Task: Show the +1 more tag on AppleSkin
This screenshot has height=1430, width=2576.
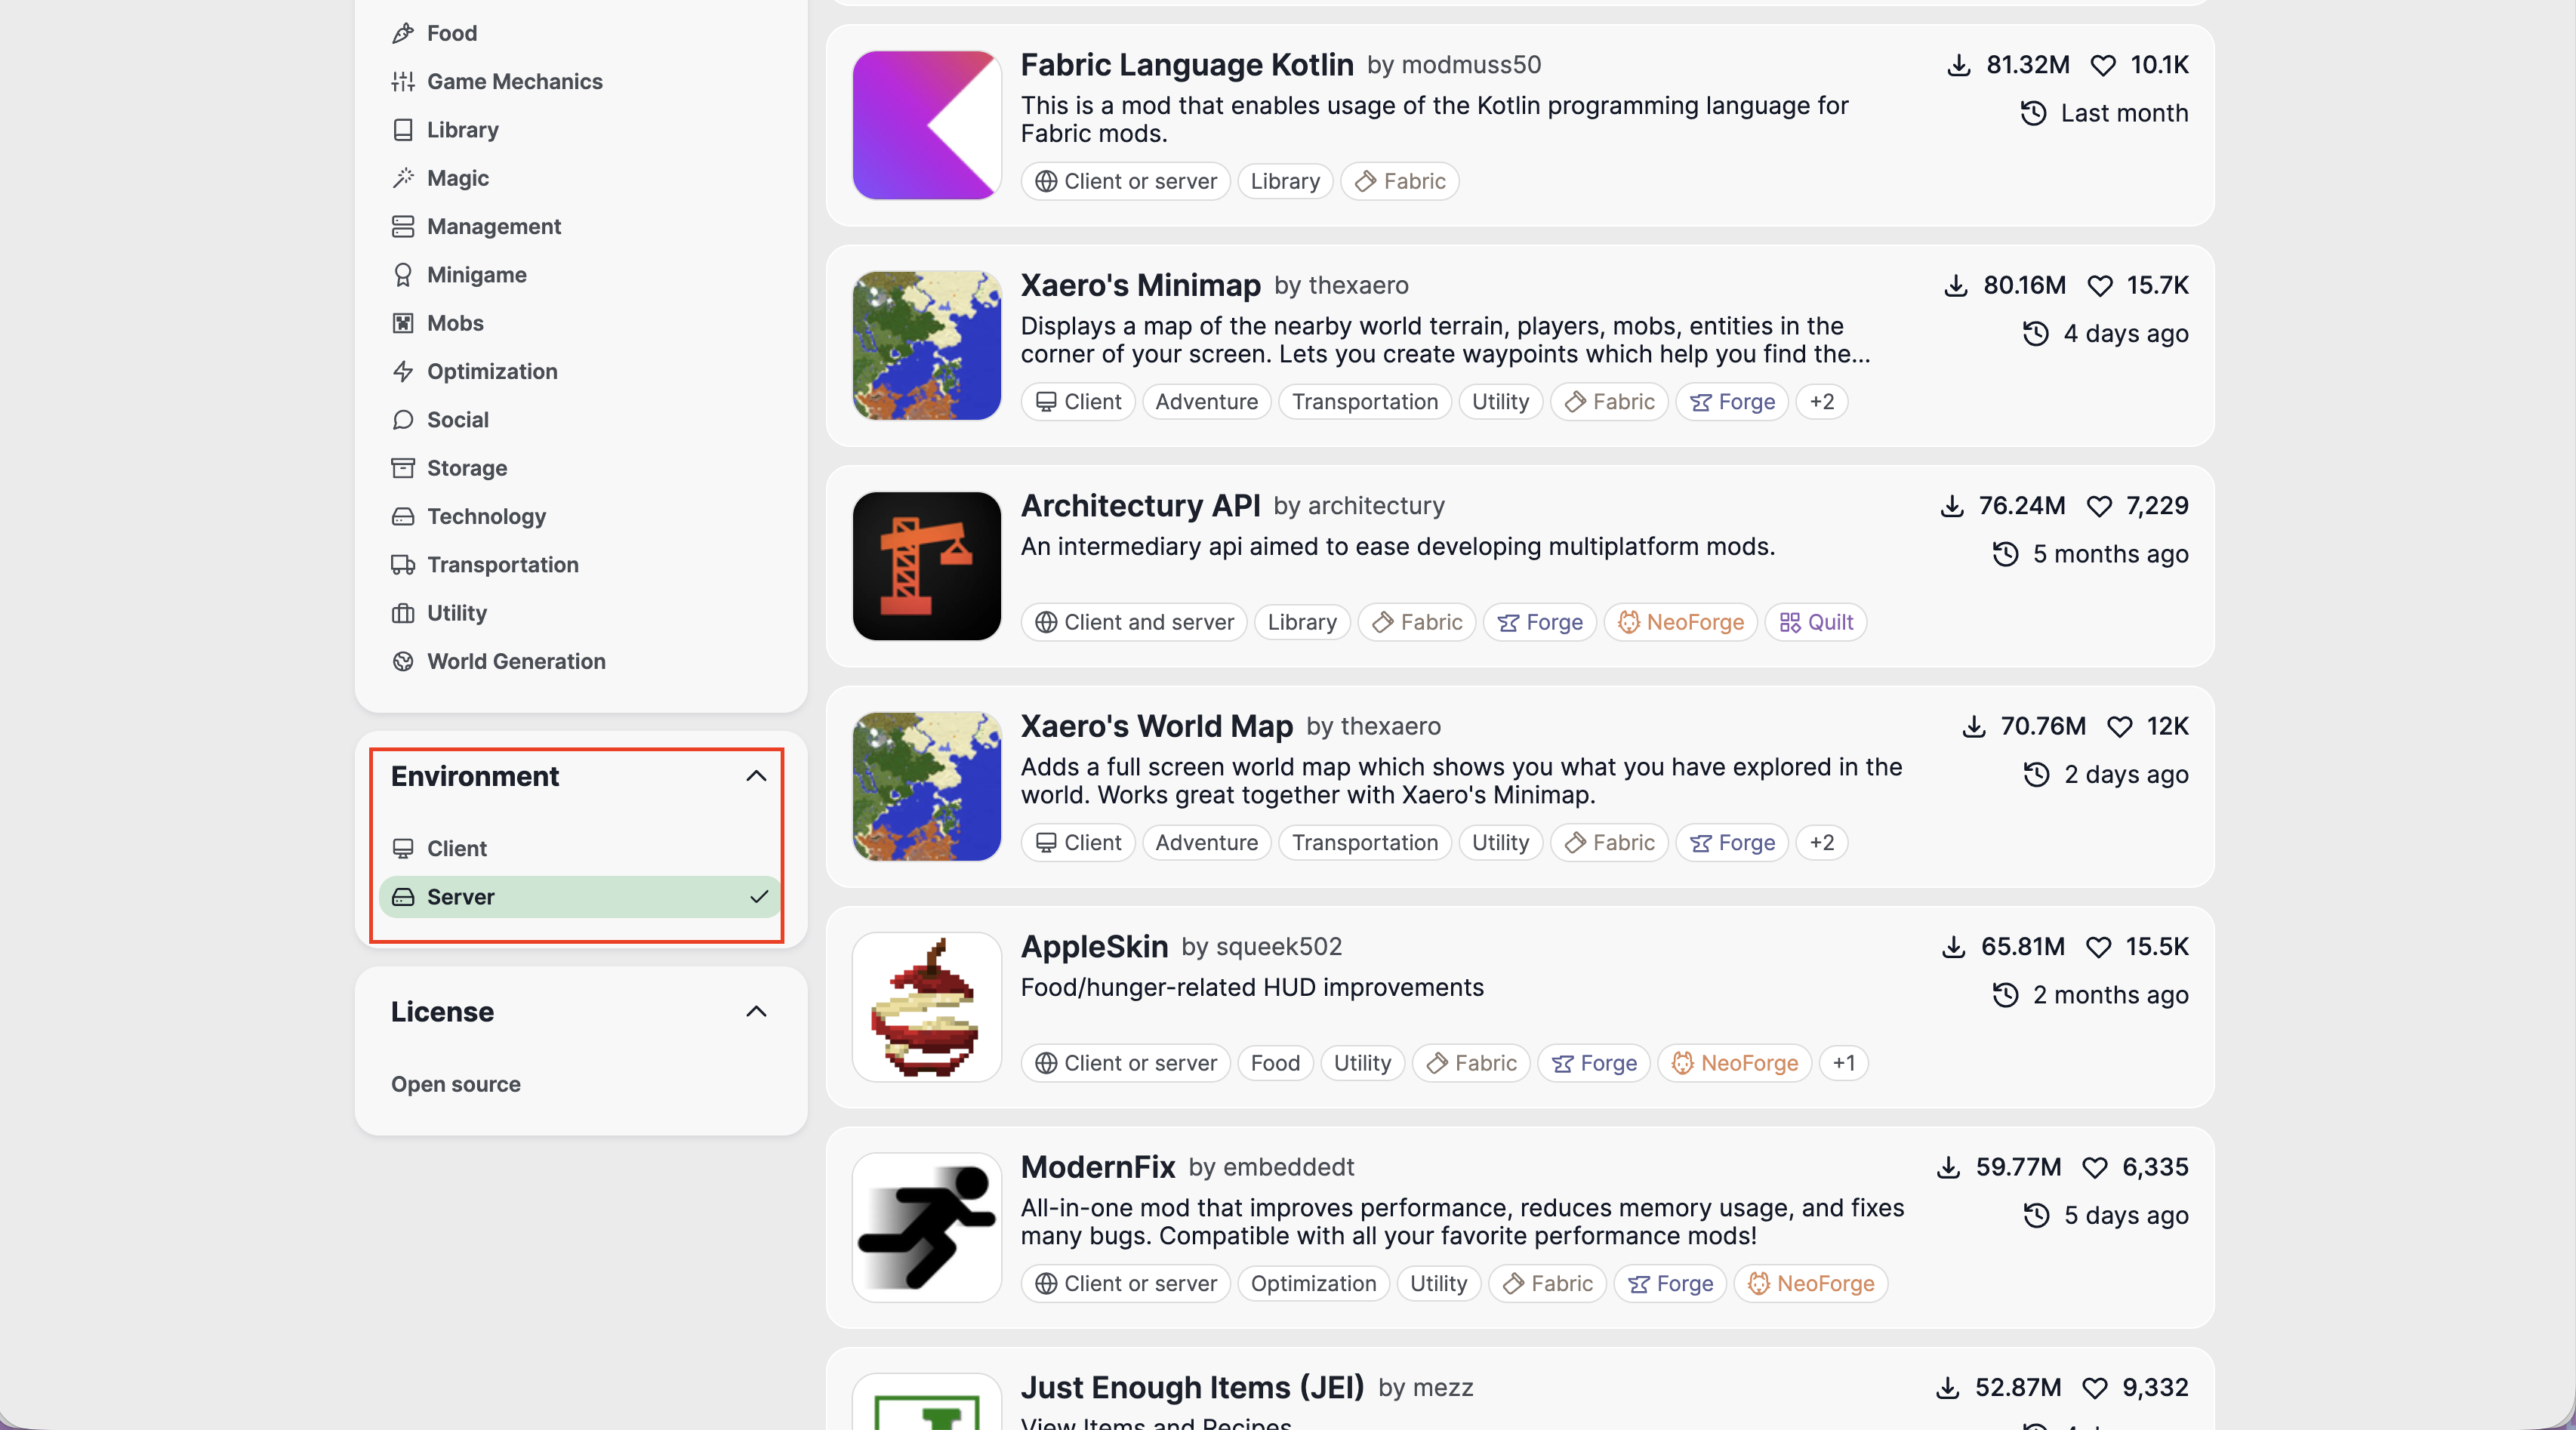Action: click(x=1844, y=1063)
